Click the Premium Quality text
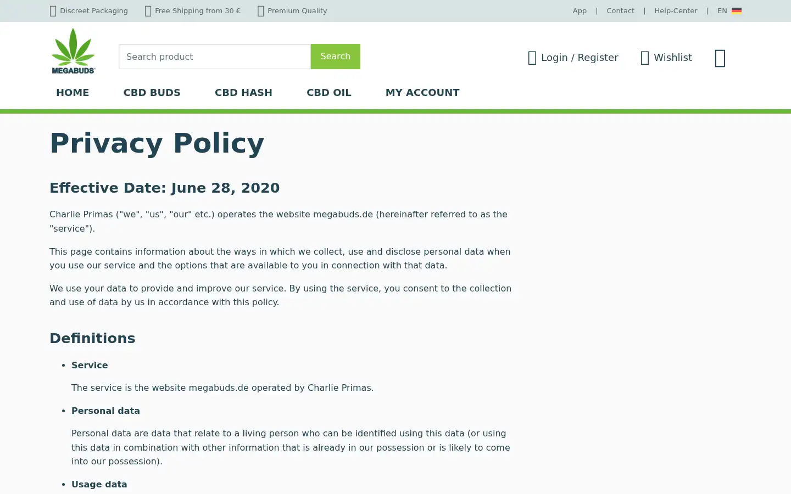The height and width of the screenshot is (494, 791). 297,10
